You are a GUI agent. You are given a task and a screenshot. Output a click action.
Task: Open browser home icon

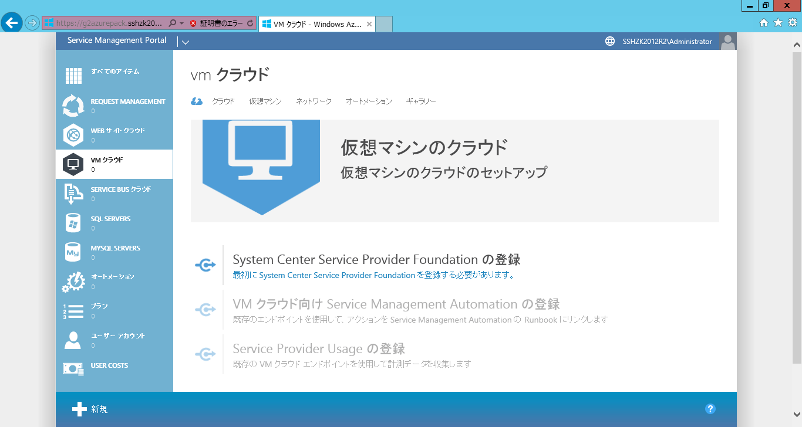click(x=764, y=23)
